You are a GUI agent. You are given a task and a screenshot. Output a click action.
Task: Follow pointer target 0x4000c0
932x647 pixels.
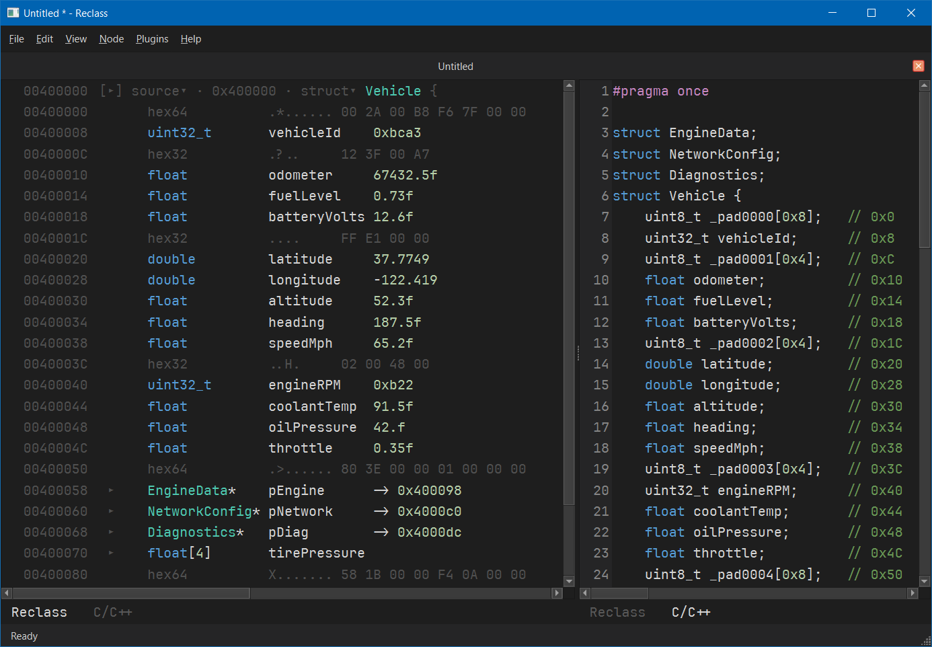coord(430,511)
